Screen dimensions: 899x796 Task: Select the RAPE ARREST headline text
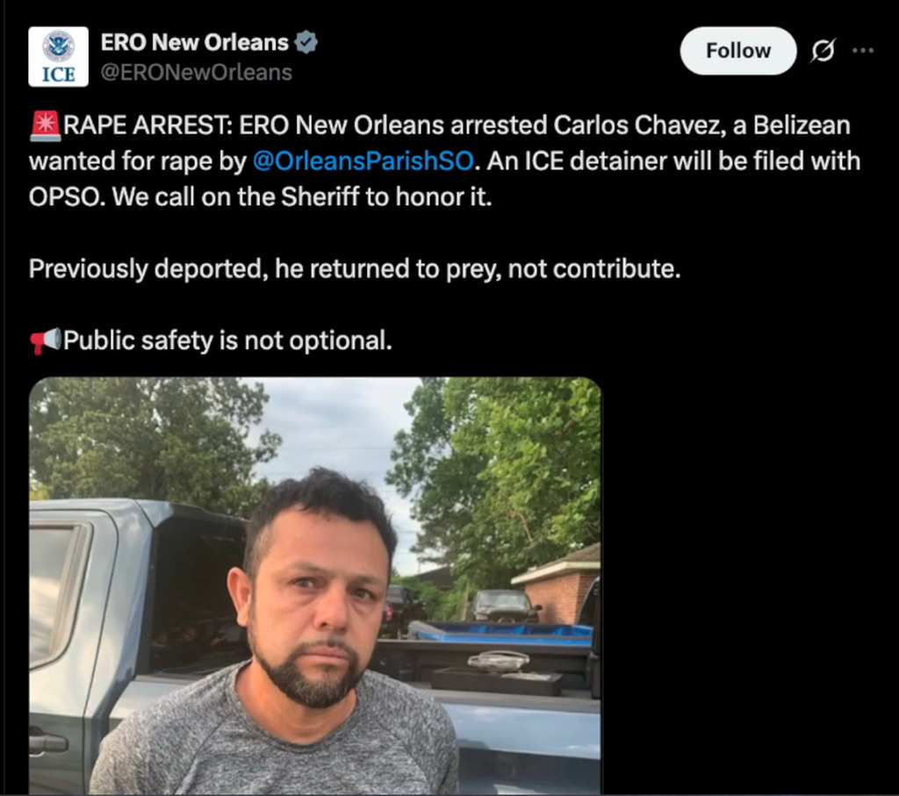tap(147, 125)
